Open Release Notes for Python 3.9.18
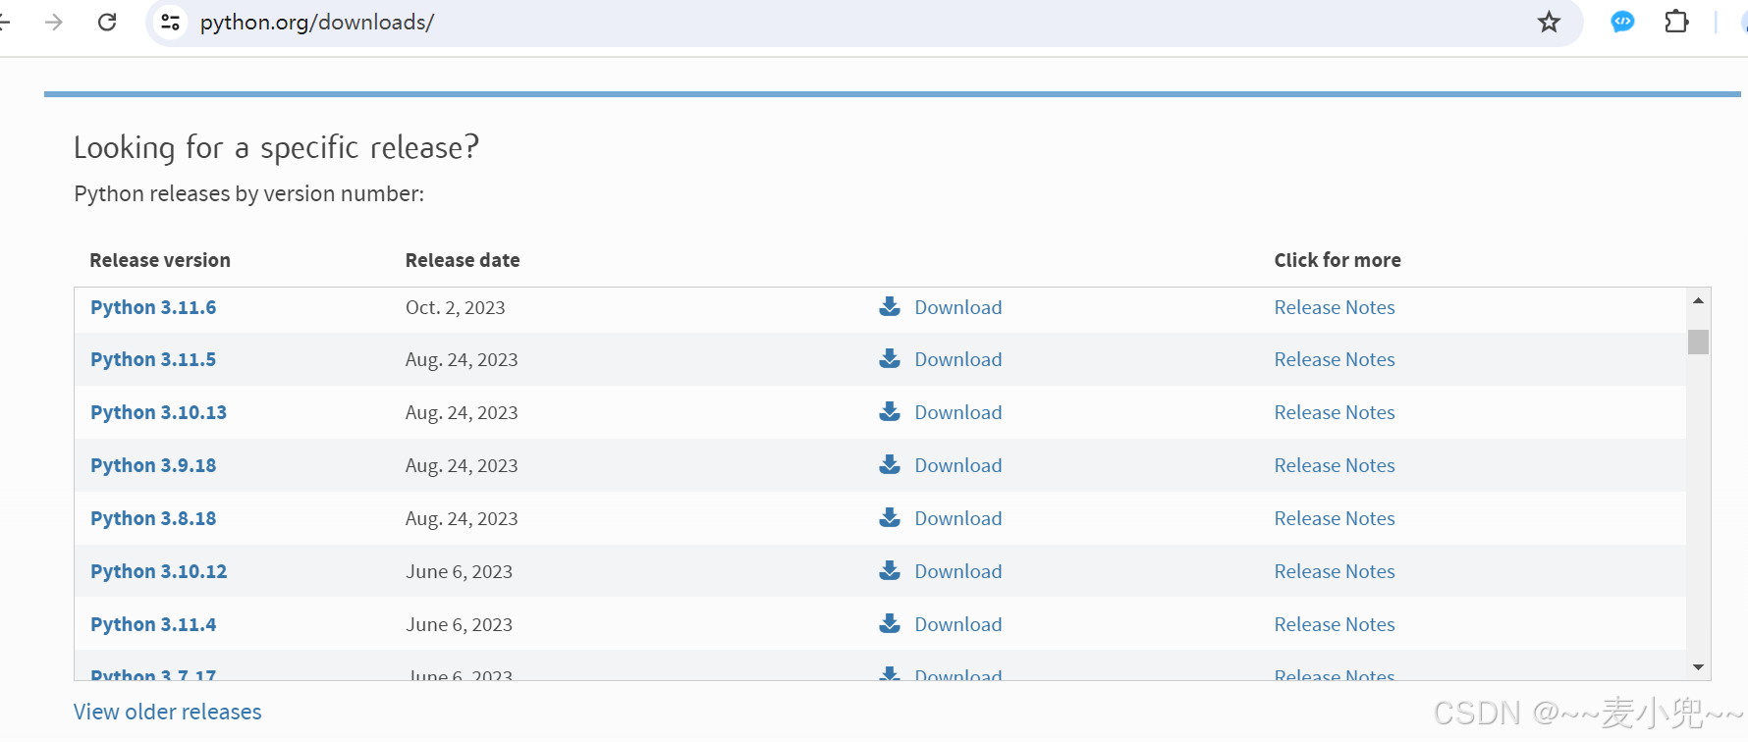The image size is (1748, 742). point(1335,465)
